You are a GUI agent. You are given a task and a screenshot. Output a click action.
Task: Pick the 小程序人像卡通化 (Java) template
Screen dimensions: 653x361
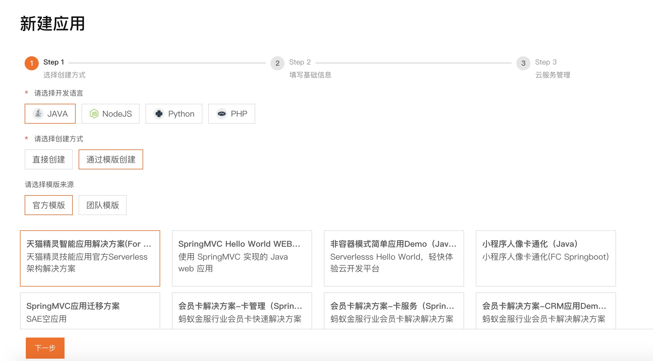pos(546,258)
